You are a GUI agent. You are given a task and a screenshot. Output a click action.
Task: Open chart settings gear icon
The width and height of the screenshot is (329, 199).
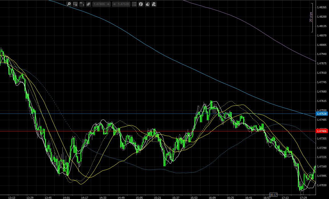click(75, 4)
